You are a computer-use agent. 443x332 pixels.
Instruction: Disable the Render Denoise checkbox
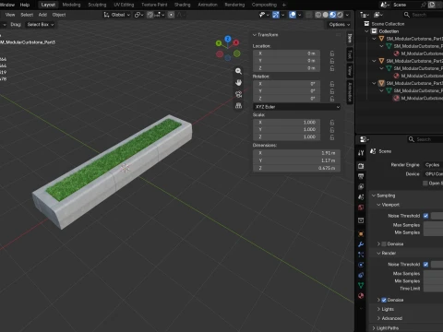[x=384, y=300]
